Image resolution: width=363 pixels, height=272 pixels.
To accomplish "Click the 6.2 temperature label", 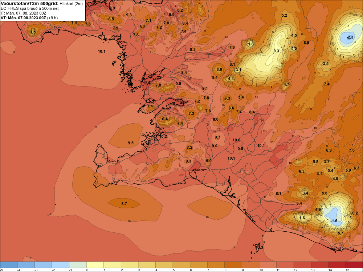I will click(355, 213).
